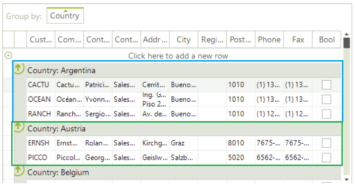This screenshot has width=355, height=187.
Task: Click 'Click here to add a new row'
Action: click(x=178, y=56)
